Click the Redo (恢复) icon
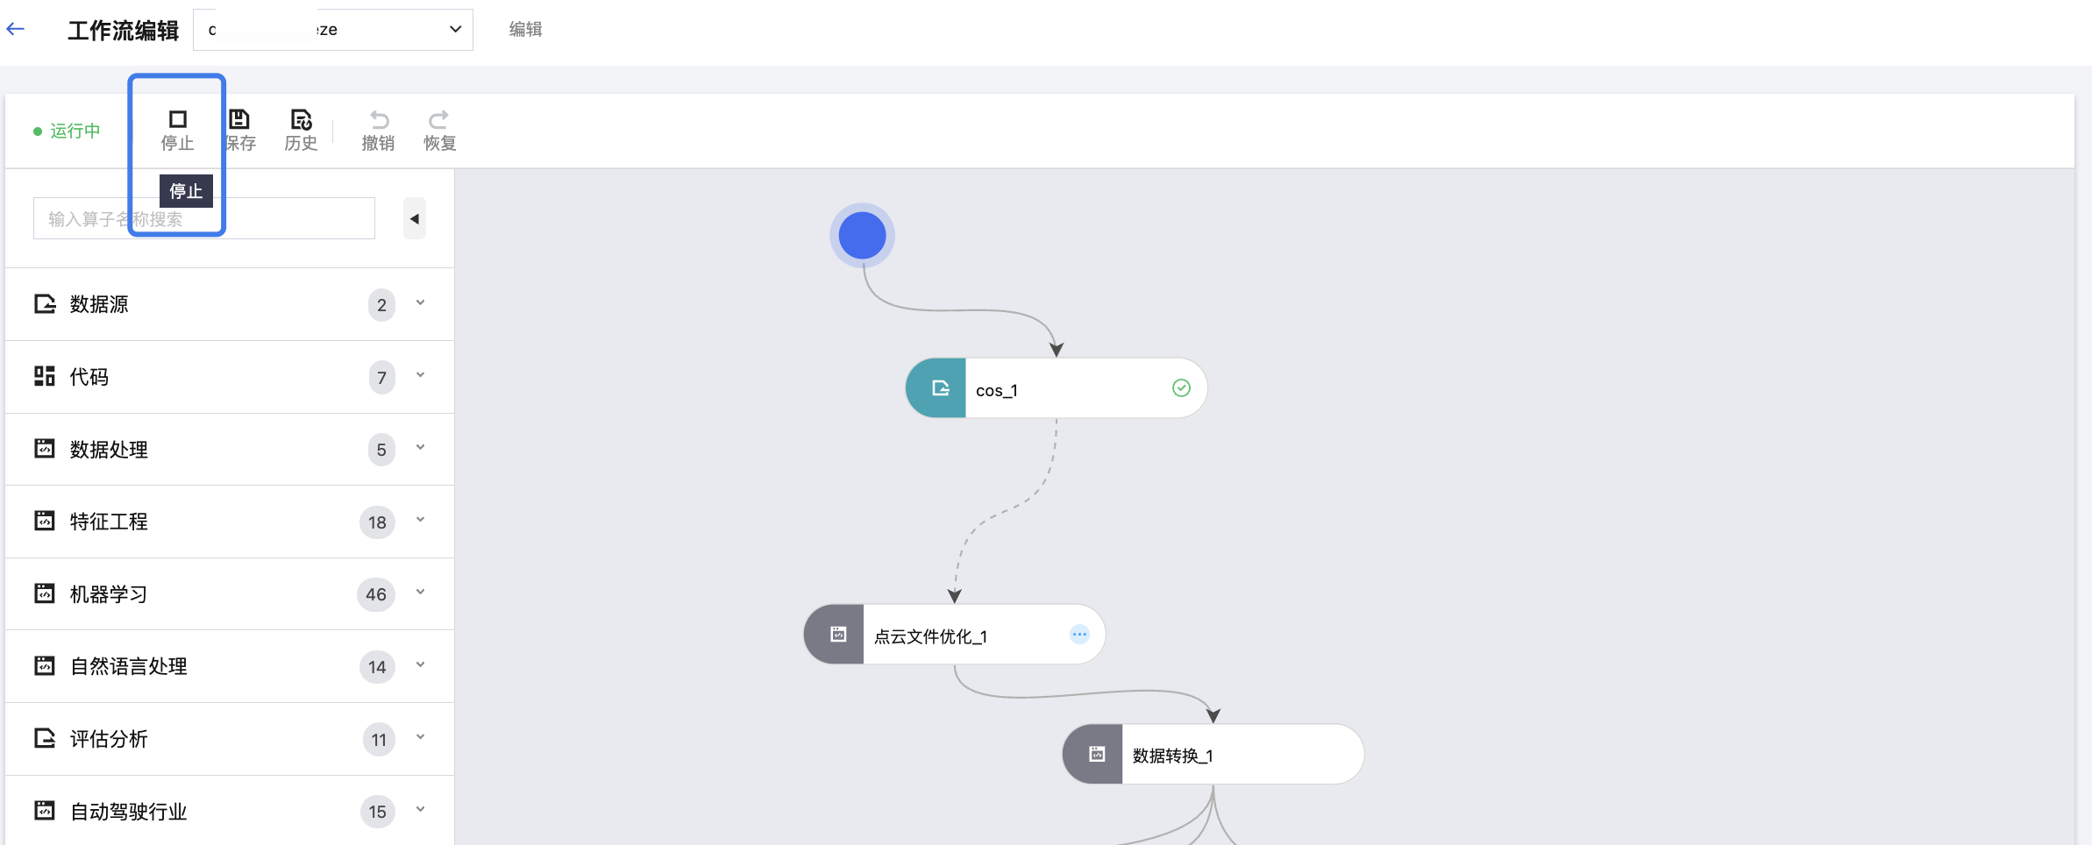Screen dimensions: 2092x845 click(439, 119)
